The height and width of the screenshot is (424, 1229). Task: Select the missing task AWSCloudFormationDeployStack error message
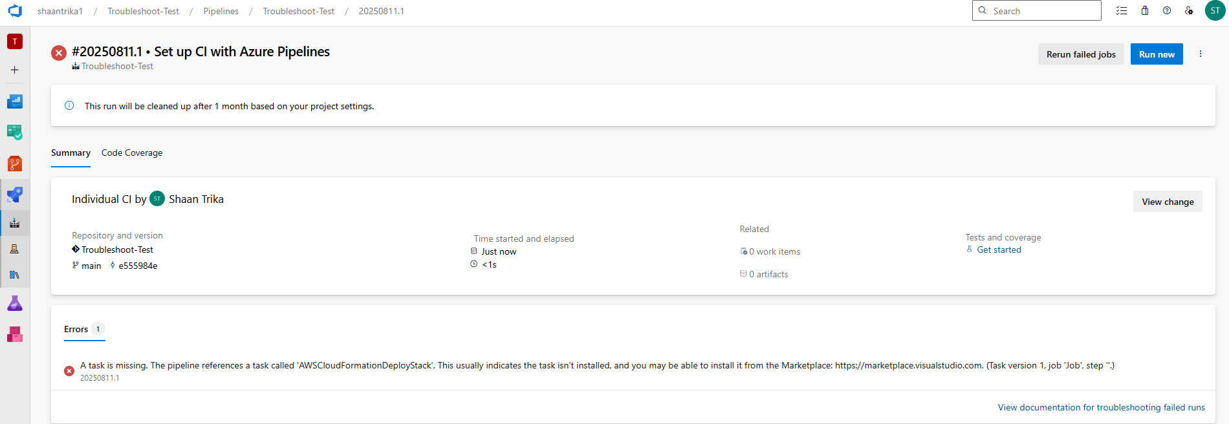point(597,365)
